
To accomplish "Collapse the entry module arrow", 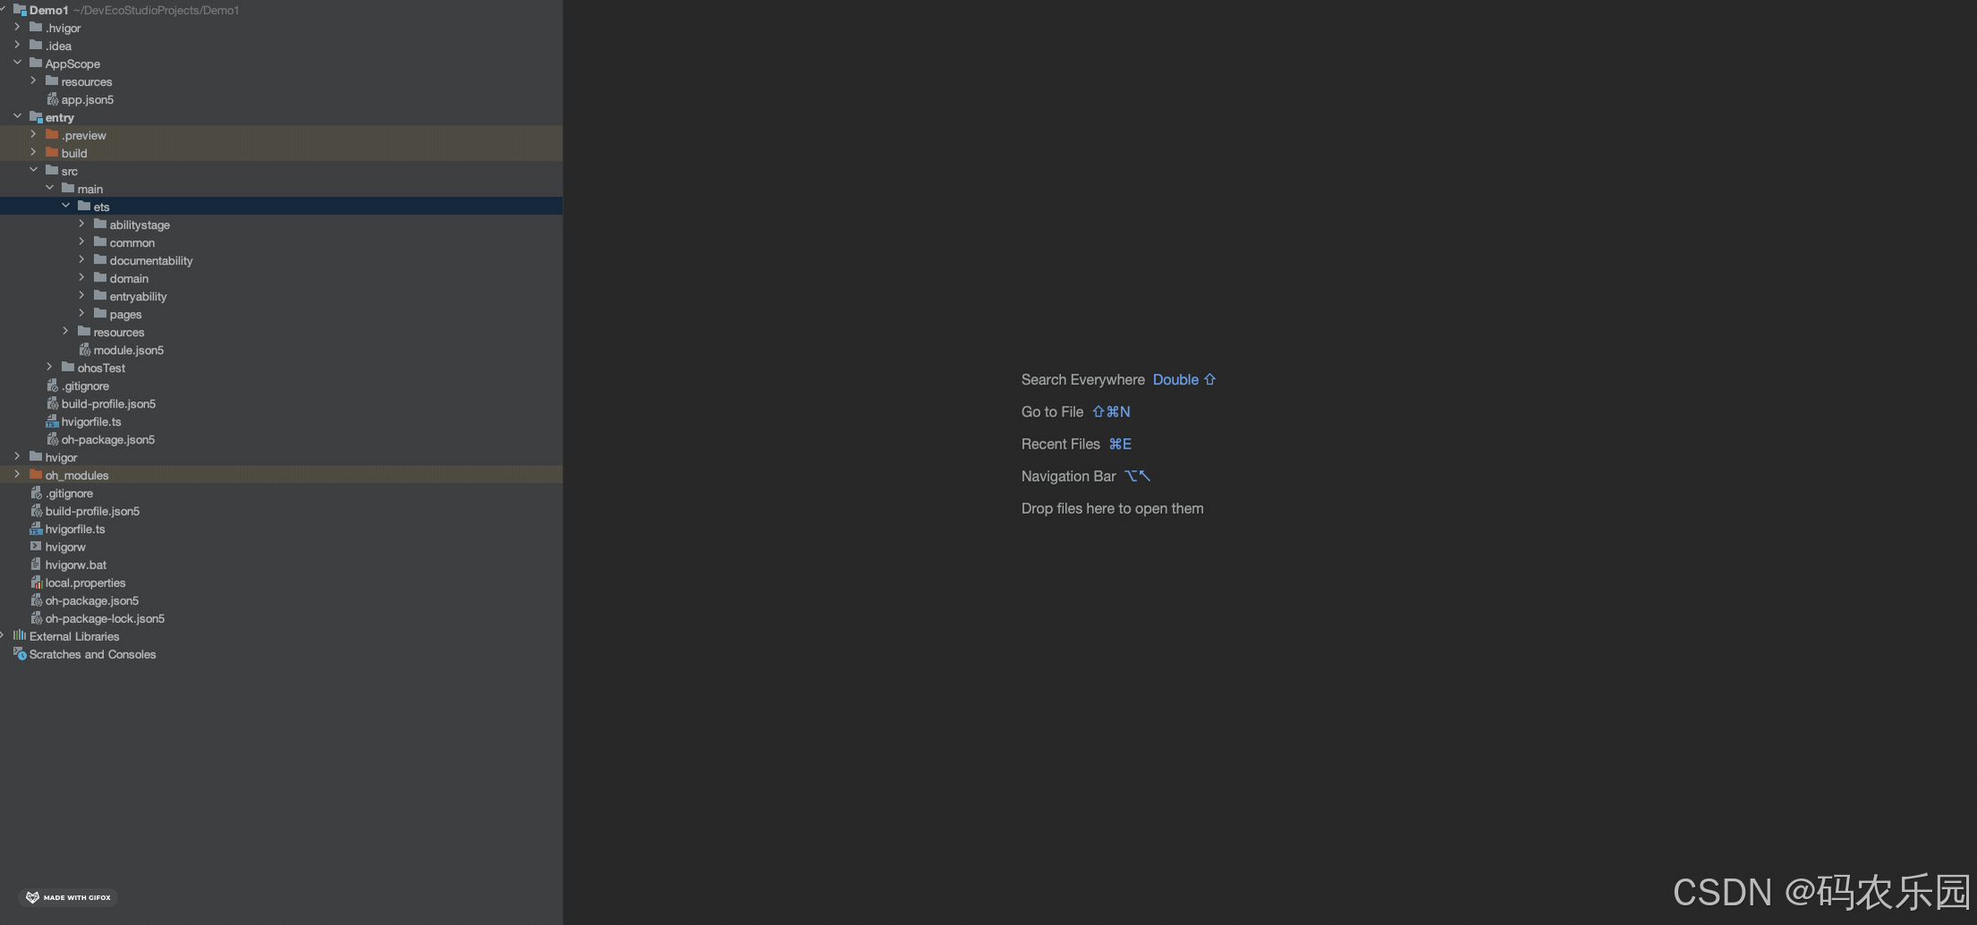I will 17,117.
